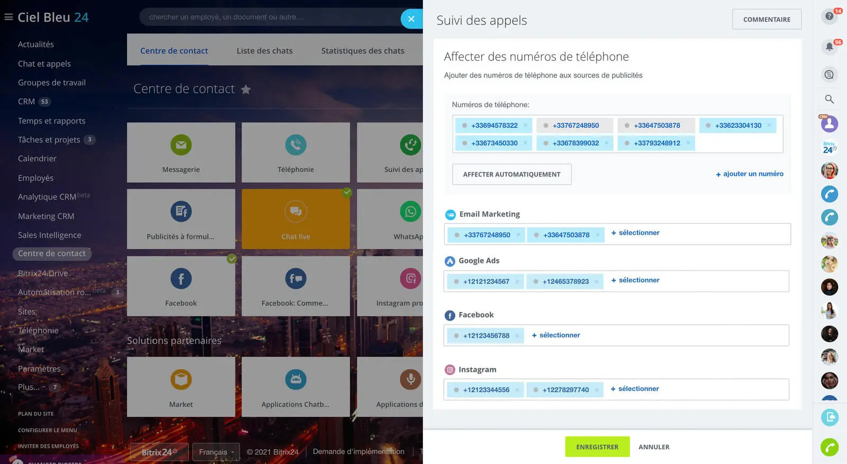Click the ajouter un numéro link
This screenshot has width=847, height=464.
749,174
